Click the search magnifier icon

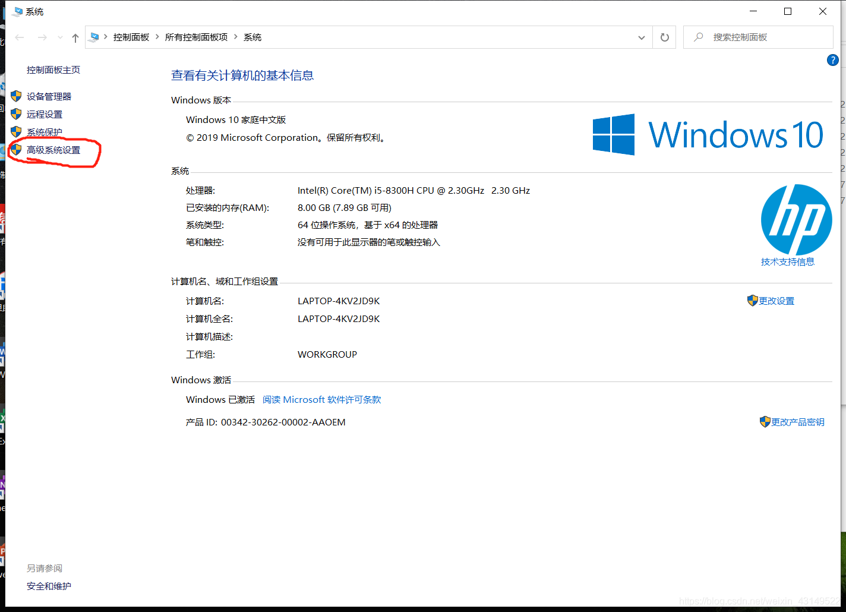699,37
